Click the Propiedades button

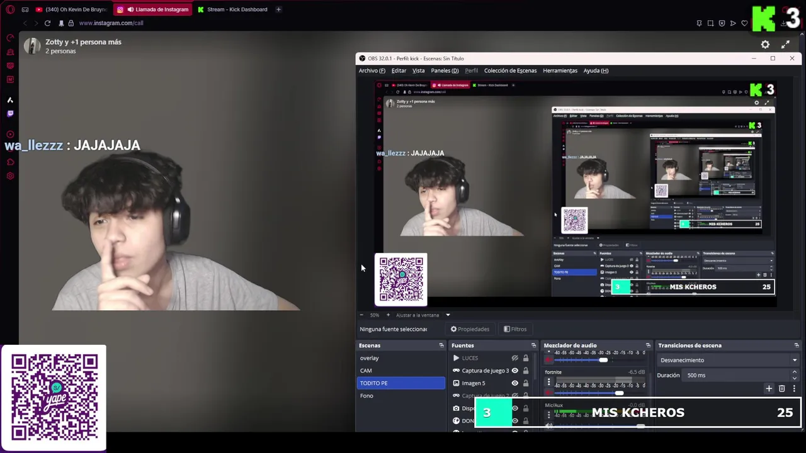[x=470, y=329]
